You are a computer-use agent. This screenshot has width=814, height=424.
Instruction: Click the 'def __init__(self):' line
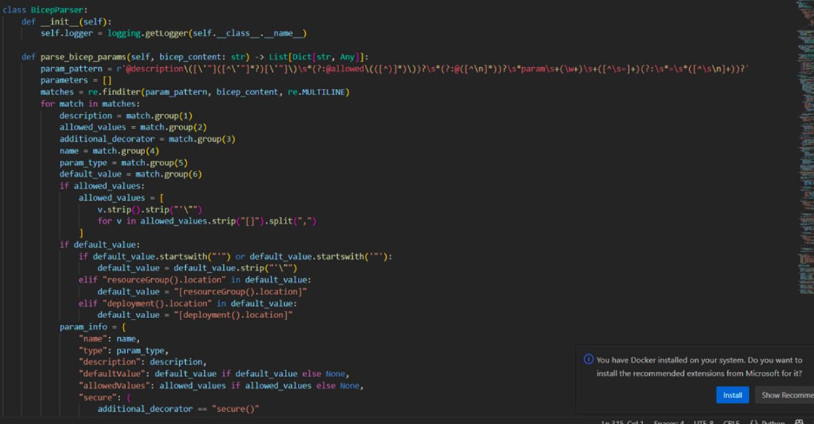66,22
